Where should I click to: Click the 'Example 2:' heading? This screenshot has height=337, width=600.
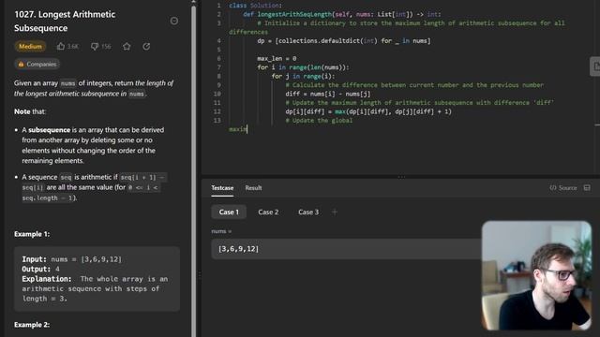tap(32, 325)
